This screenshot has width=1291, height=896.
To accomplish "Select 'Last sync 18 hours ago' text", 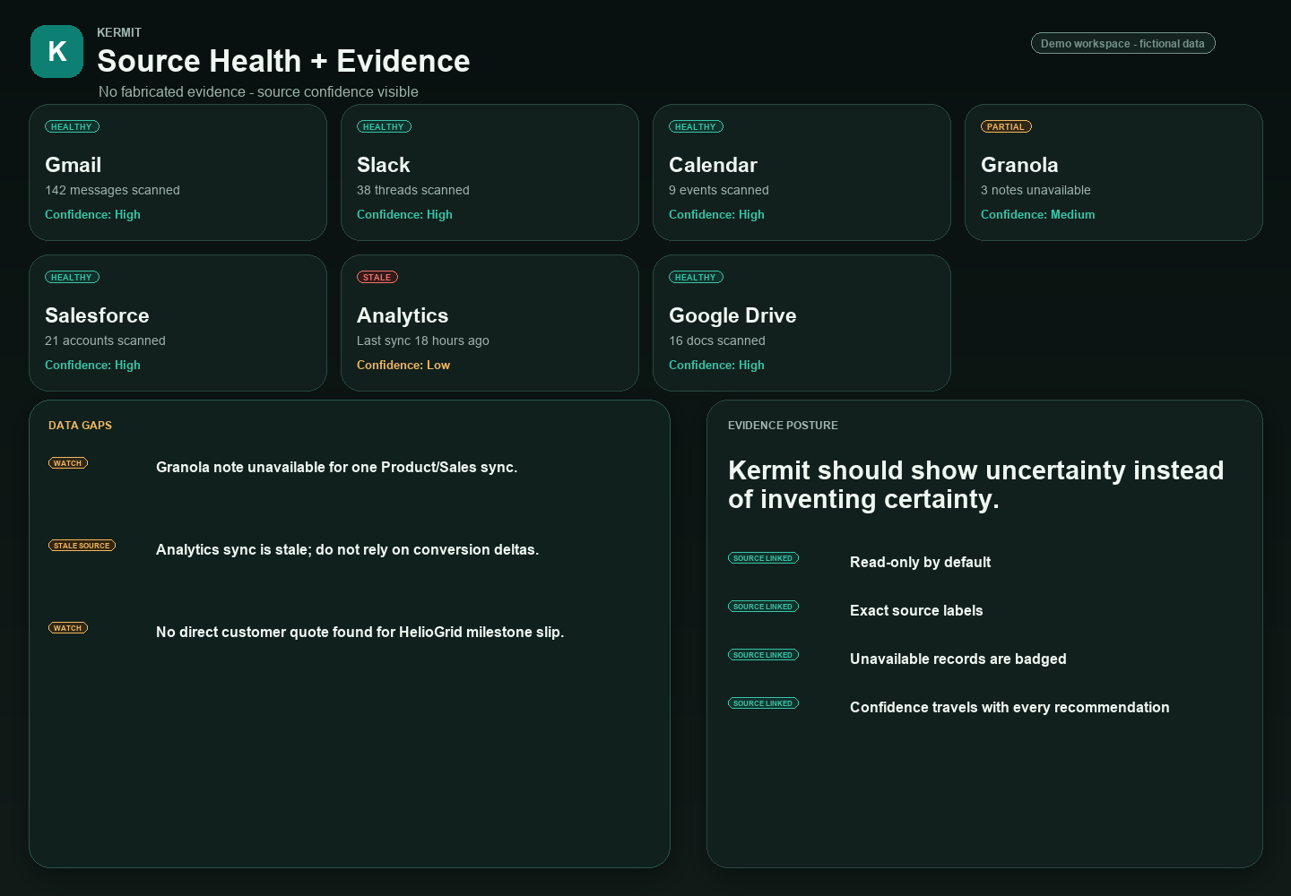I will 423,340.
